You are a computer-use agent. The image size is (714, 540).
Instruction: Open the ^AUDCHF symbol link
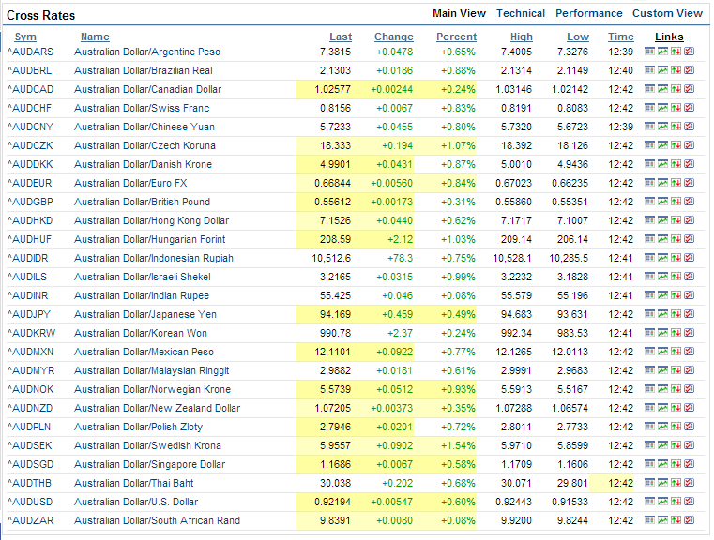tap(30, 108)
